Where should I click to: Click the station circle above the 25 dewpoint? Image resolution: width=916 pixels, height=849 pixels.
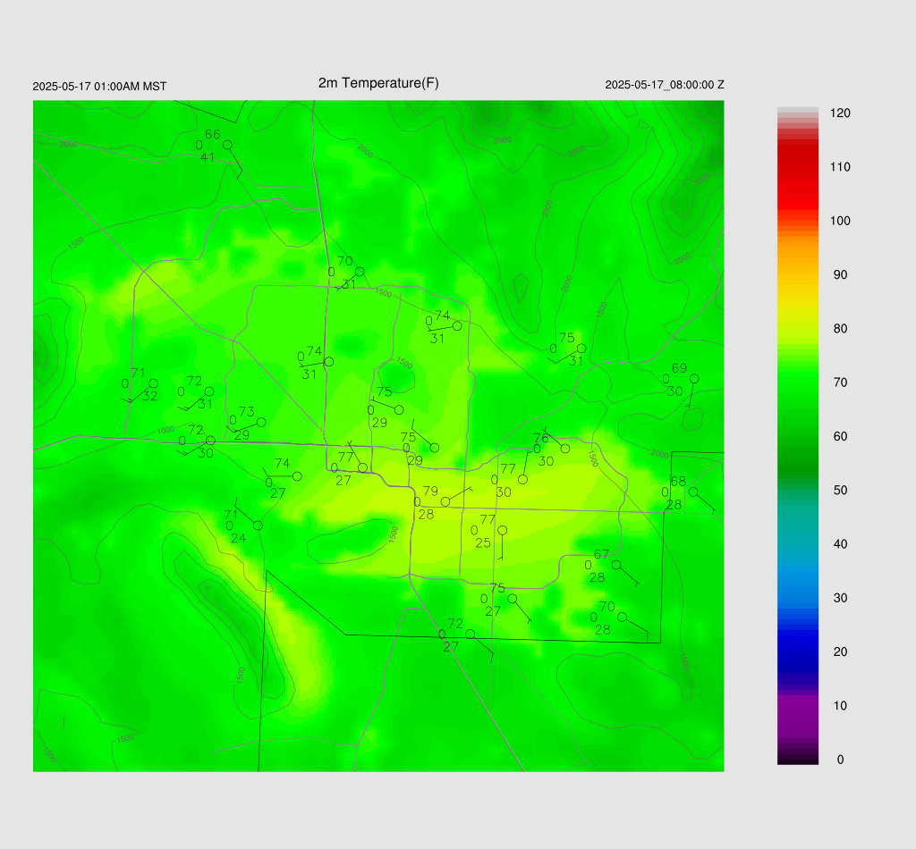click(502, 531)
